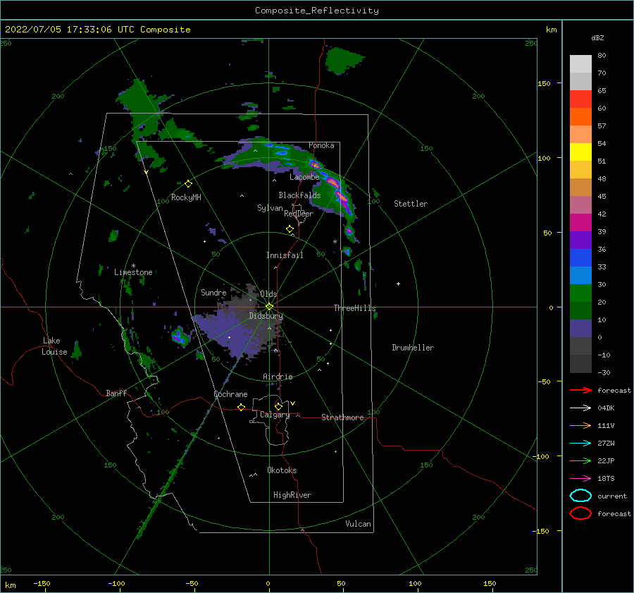
Task: Click the red forecast arrow in legend
Action: [x=580, y=390]
